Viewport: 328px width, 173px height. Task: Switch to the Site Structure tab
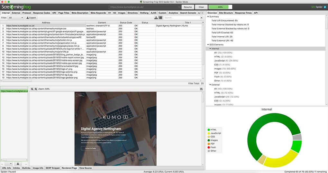coord(226,13)
